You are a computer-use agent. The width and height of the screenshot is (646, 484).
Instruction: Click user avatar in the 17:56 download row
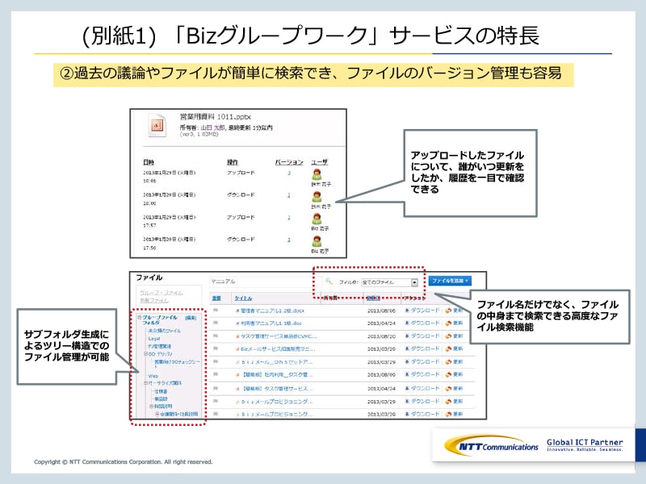click(317, 241)
